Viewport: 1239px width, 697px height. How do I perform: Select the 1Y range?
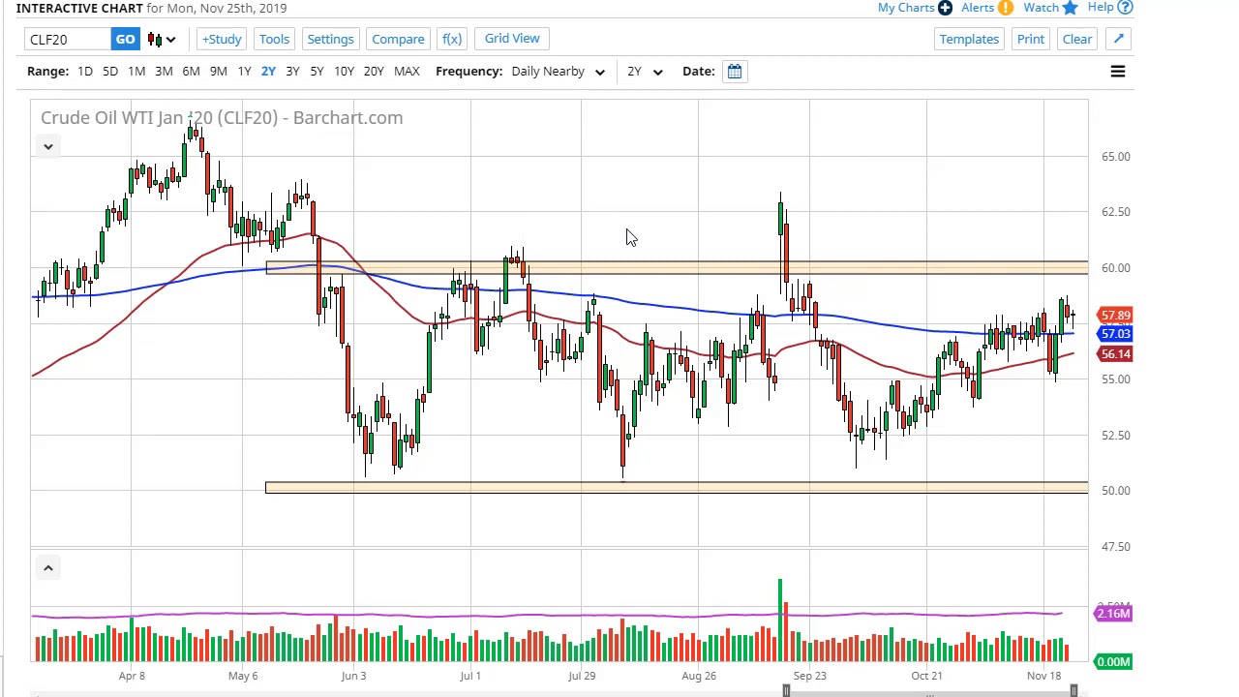point(244,71)
